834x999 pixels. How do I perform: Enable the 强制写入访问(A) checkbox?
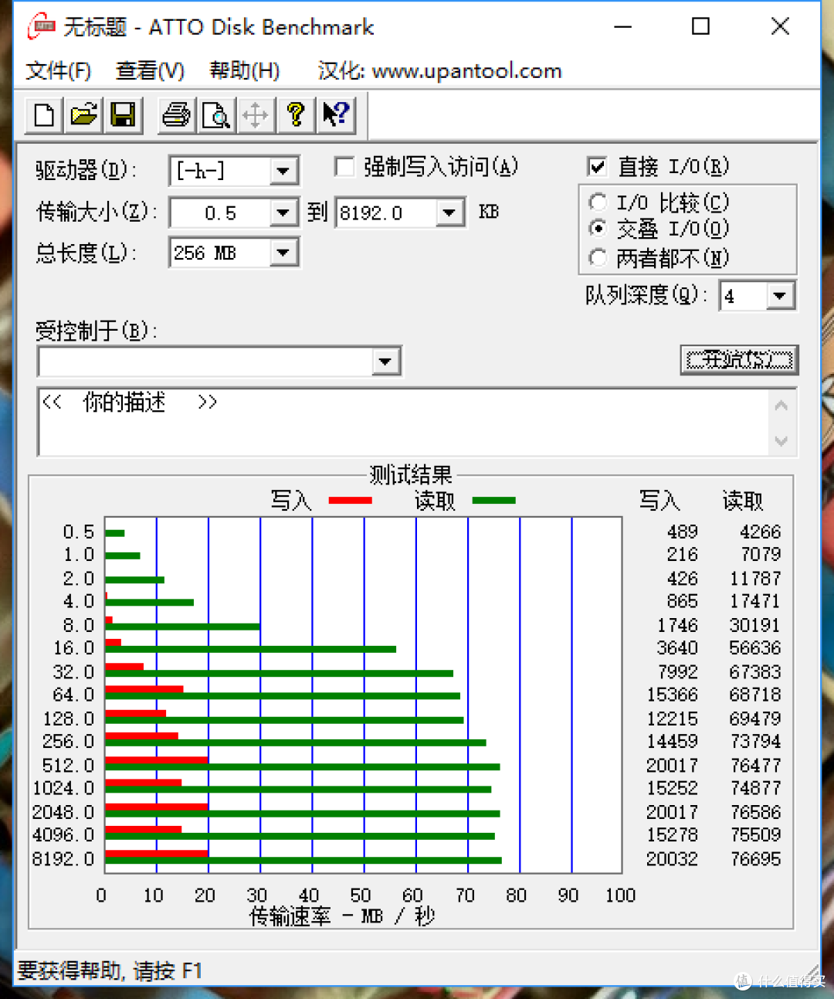click(x=344, y=167)
